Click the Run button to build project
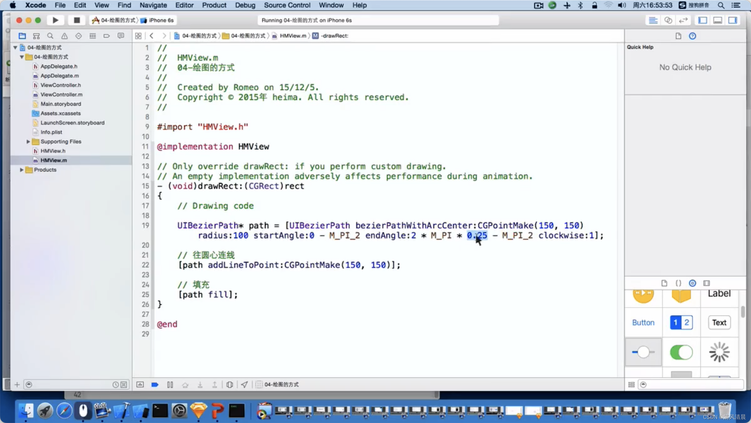 55,20
